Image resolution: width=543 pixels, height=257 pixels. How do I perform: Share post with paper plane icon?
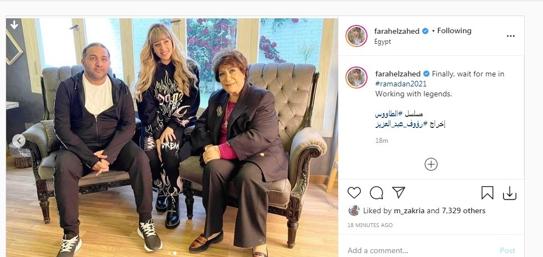[399, 192]
